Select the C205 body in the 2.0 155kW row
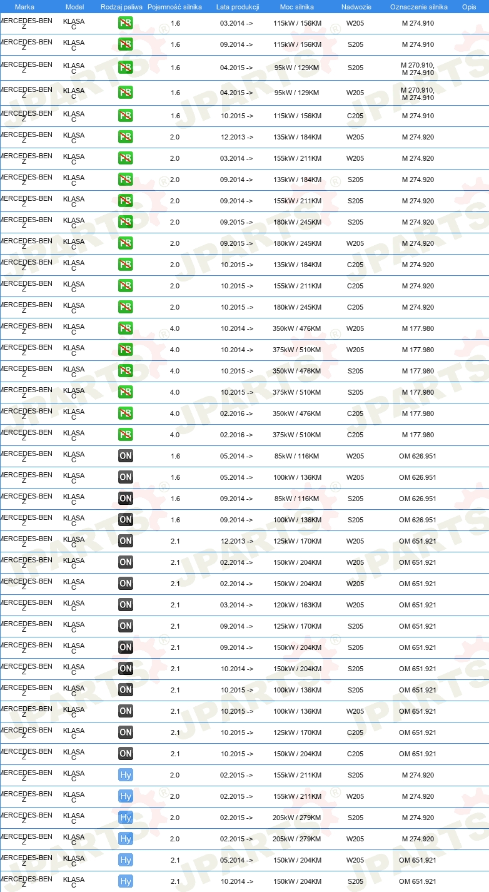Image resolution: width=489 pixels, height=892 pixels. pyautogui.click(x=355, y=286)
